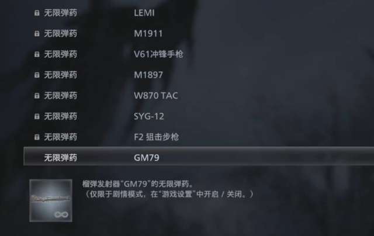Pick the W870 TAC weapon name
Image resolution: width=374 pixels, height=236 pixels.
[x=156, y=96]
